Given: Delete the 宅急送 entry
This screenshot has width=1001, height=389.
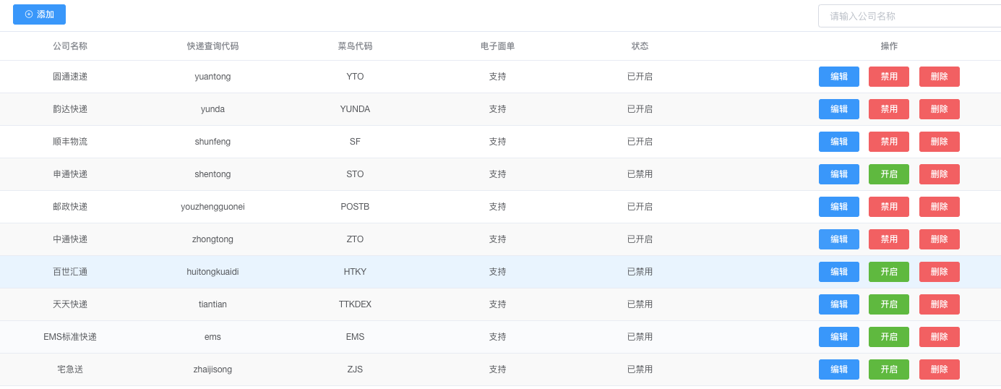Looking at the screenshot, I should (939, 369).
